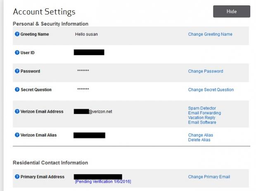Screen dimensions: 256x191
Task: Go to Email Forwarding option
Action: click(x=204, y=113)
